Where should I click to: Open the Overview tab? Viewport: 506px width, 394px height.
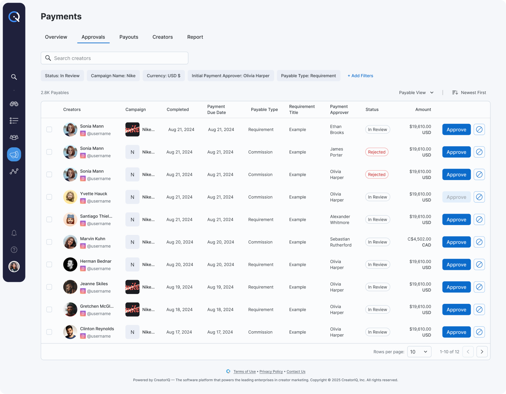click(x=56, y=37)
